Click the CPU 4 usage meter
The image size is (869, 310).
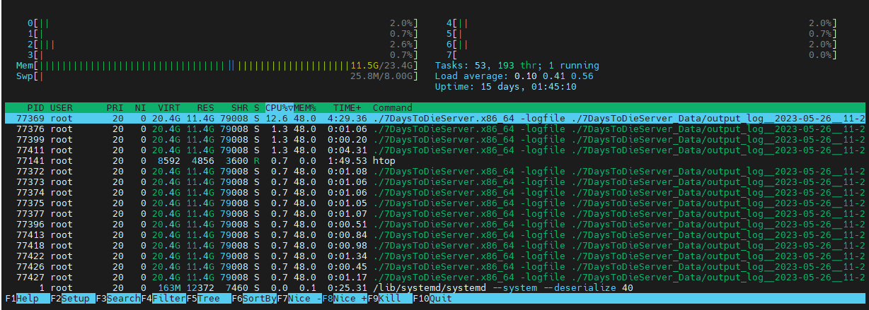pos(641,23)
